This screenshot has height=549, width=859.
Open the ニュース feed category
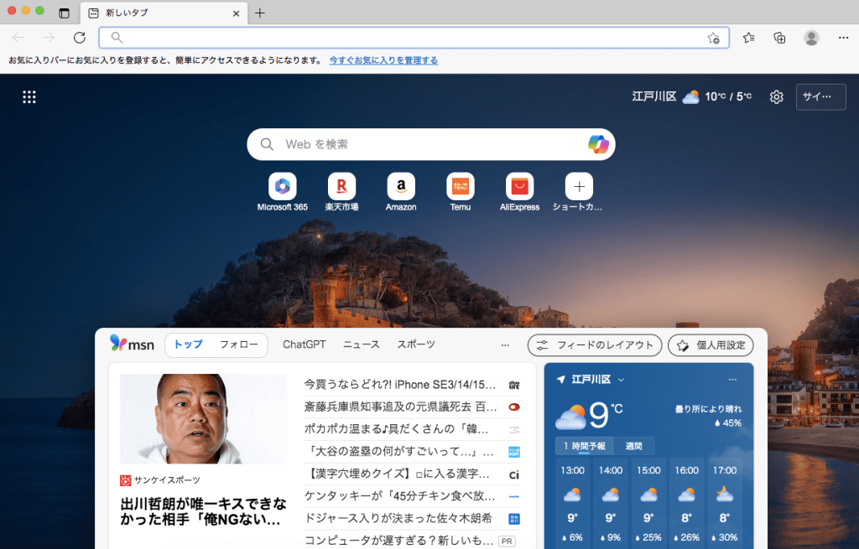pyautogui.click(x=361, y=344)
